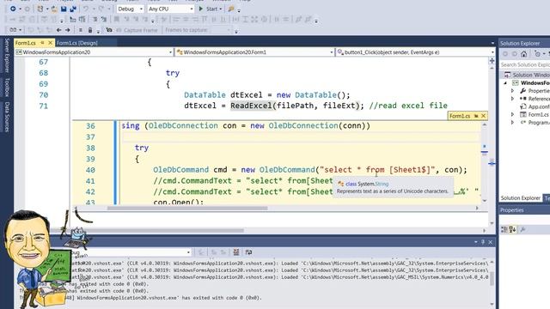Click the camera capture icon
Viewport: 550px width, 309px height.
click(x=109, y=30)
